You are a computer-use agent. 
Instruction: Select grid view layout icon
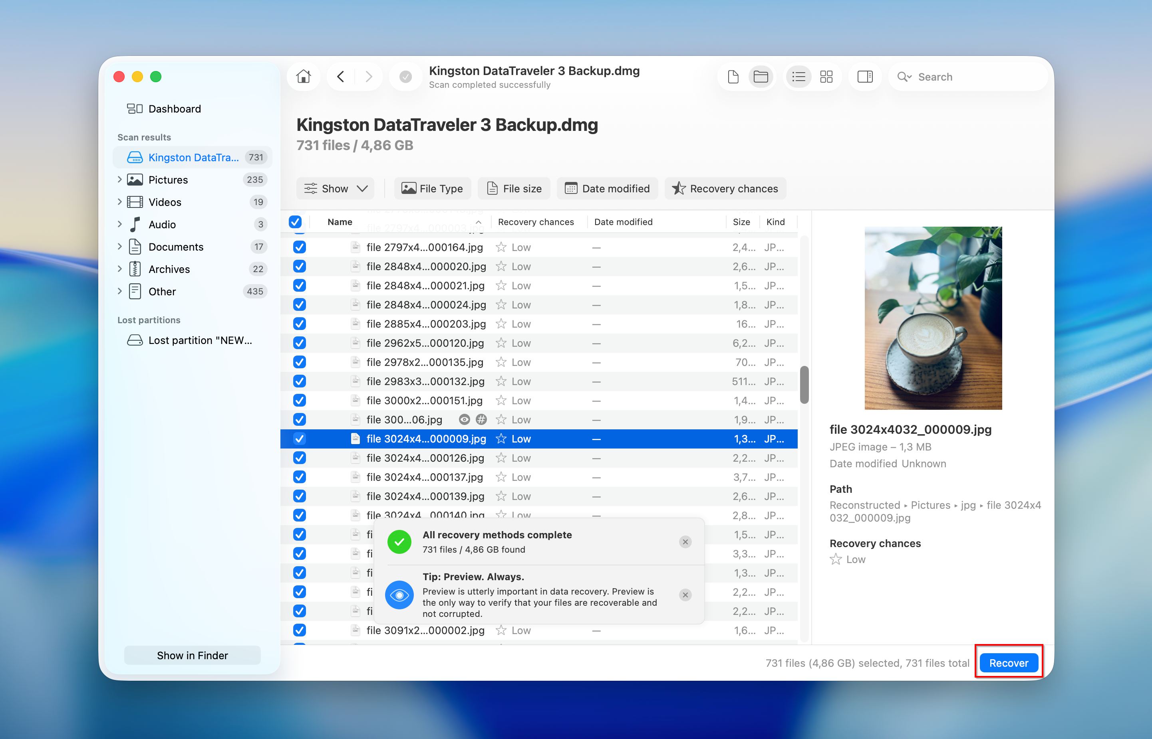pyautogui.click(x=826, y=77)
